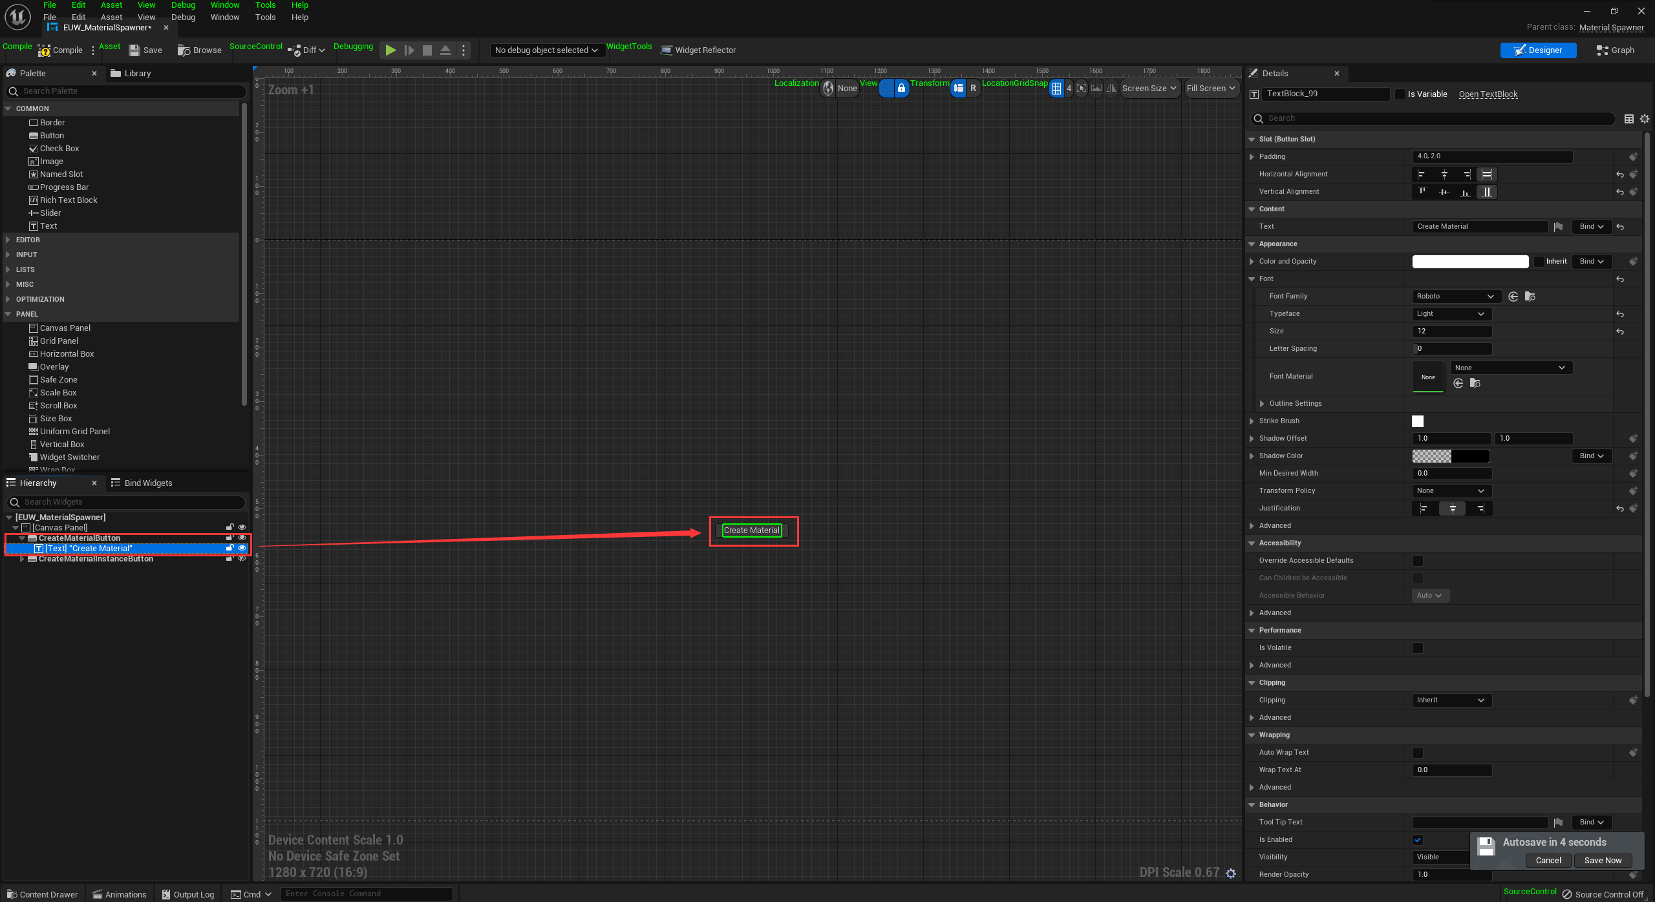This screenshot has height=902, width=1655.
Task: Open the Typeface dropdown showing Light
Action: [1451, 314]
